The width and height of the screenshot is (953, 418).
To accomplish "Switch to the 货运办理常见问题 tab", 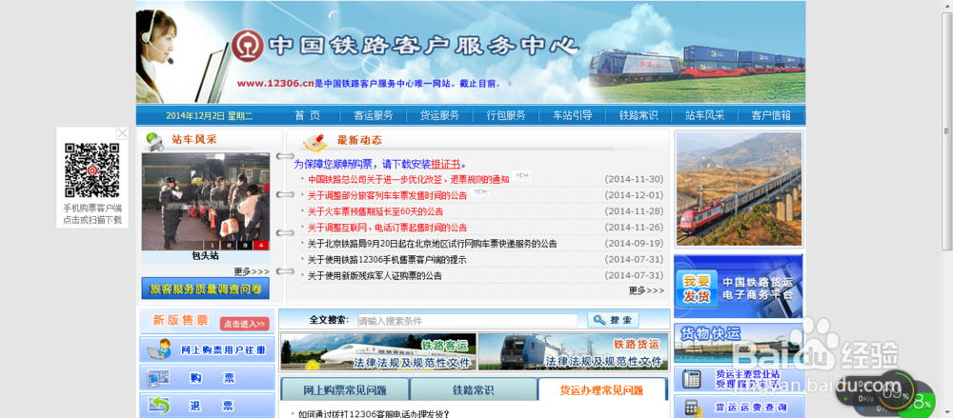I will click(x=601, y=390).
